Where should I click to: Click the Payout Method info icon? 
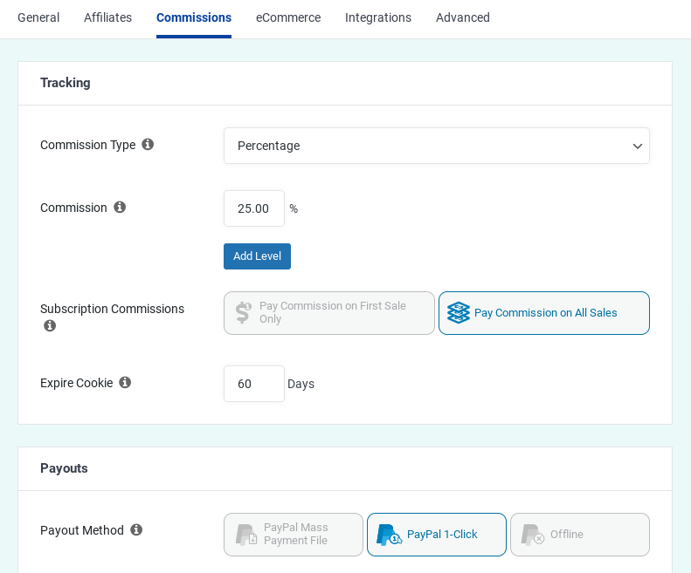[136, 530]
